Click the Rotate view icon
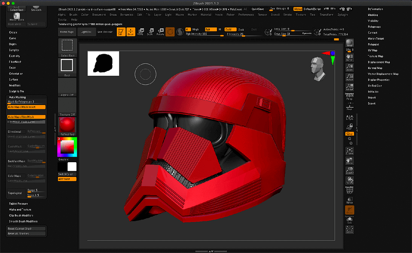 click(349, 180)
